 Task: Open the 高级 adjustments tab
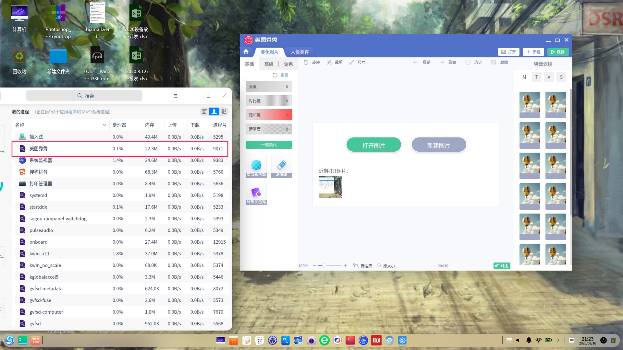(269, 64)
